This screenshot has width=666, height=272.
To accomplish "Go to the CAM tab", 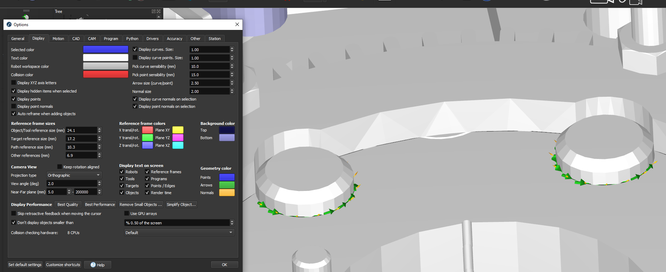I will click(92, 39).
